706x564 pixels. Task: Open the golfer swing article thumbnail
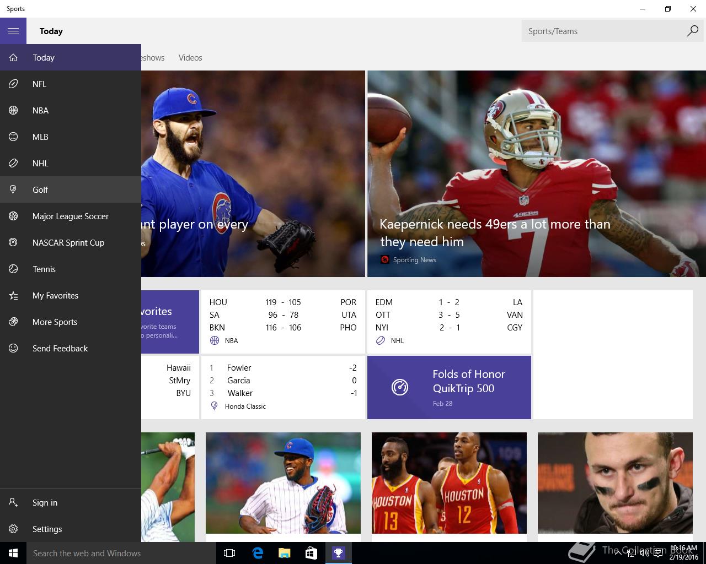(168, 487)
